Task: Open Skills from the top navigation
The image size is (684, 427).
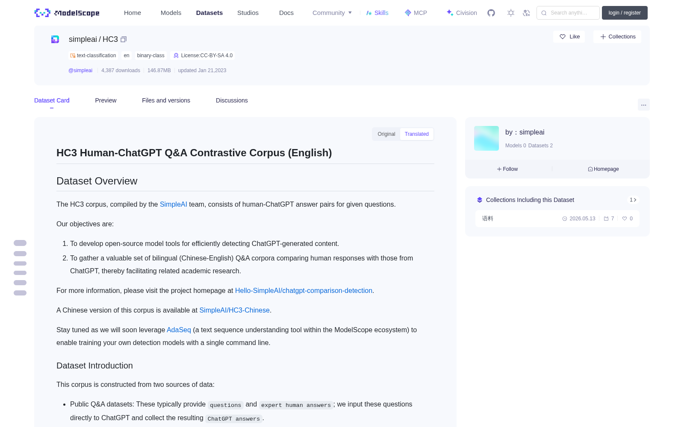Action: tap(377, 13)
